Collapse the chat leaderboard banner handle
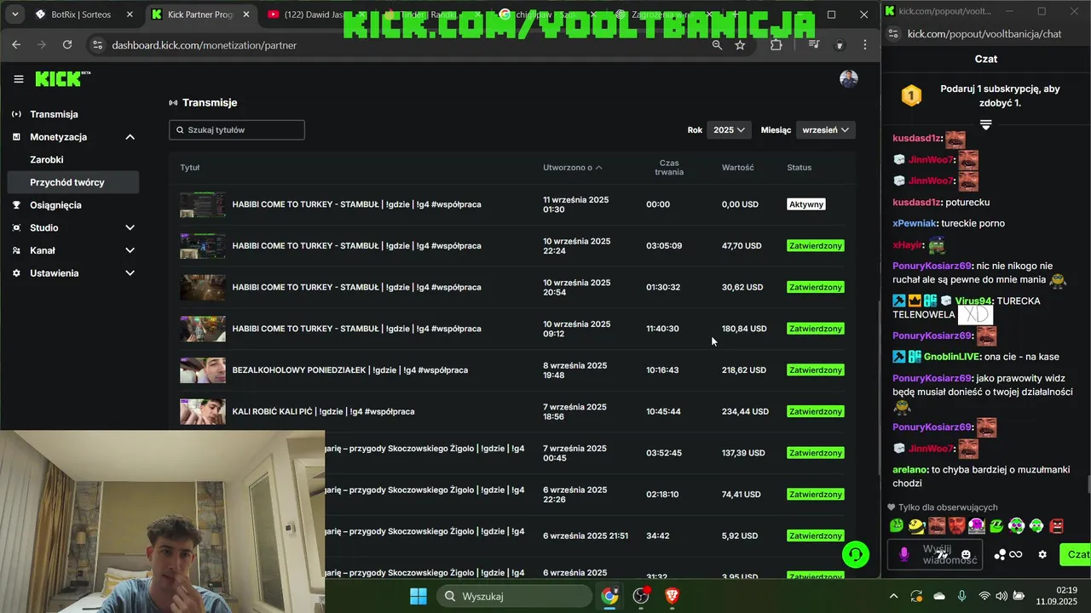1091x613 pixels. (x=985, y=125)
